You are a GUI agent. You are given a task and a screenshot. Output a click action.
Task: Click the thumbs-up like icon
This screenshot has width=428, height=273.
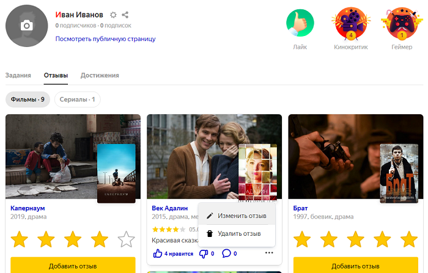(158, 253)
